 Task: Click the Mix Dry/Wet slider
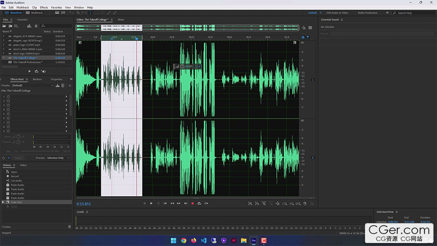click(x=36, y=151)
